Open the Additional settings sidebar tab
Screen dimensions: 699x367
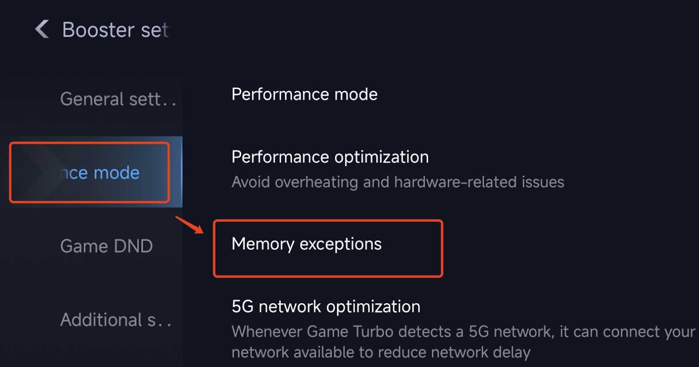tap(115, 320)
